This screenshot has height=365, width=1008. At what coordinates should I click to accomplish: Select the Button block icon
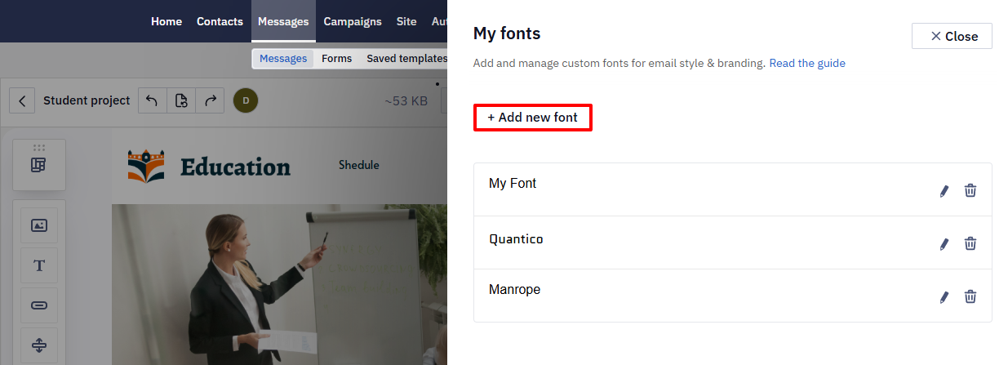[39, 305]
